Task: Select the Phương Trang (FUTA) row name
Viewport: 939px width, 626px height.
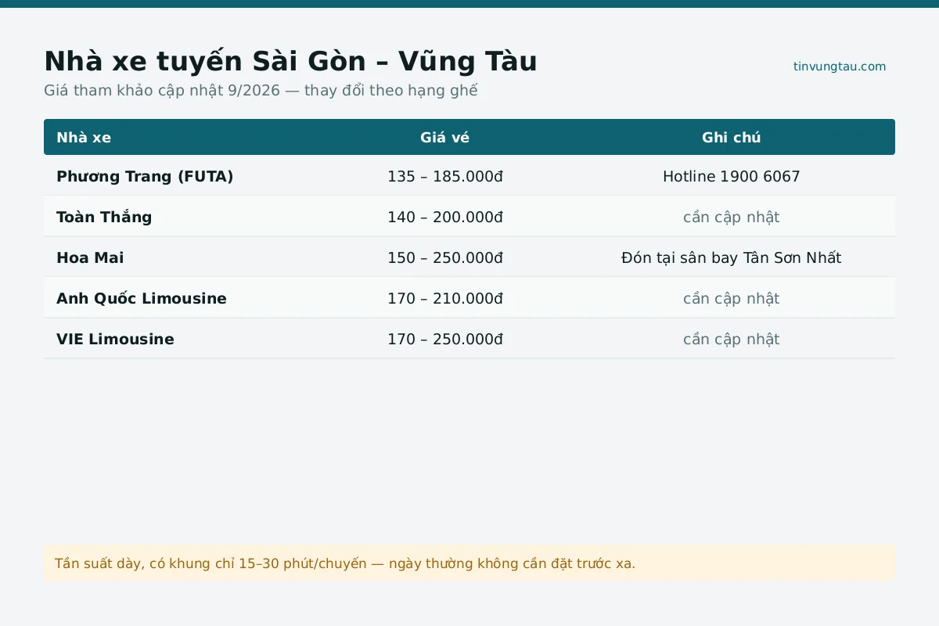Action: point(145,177)
